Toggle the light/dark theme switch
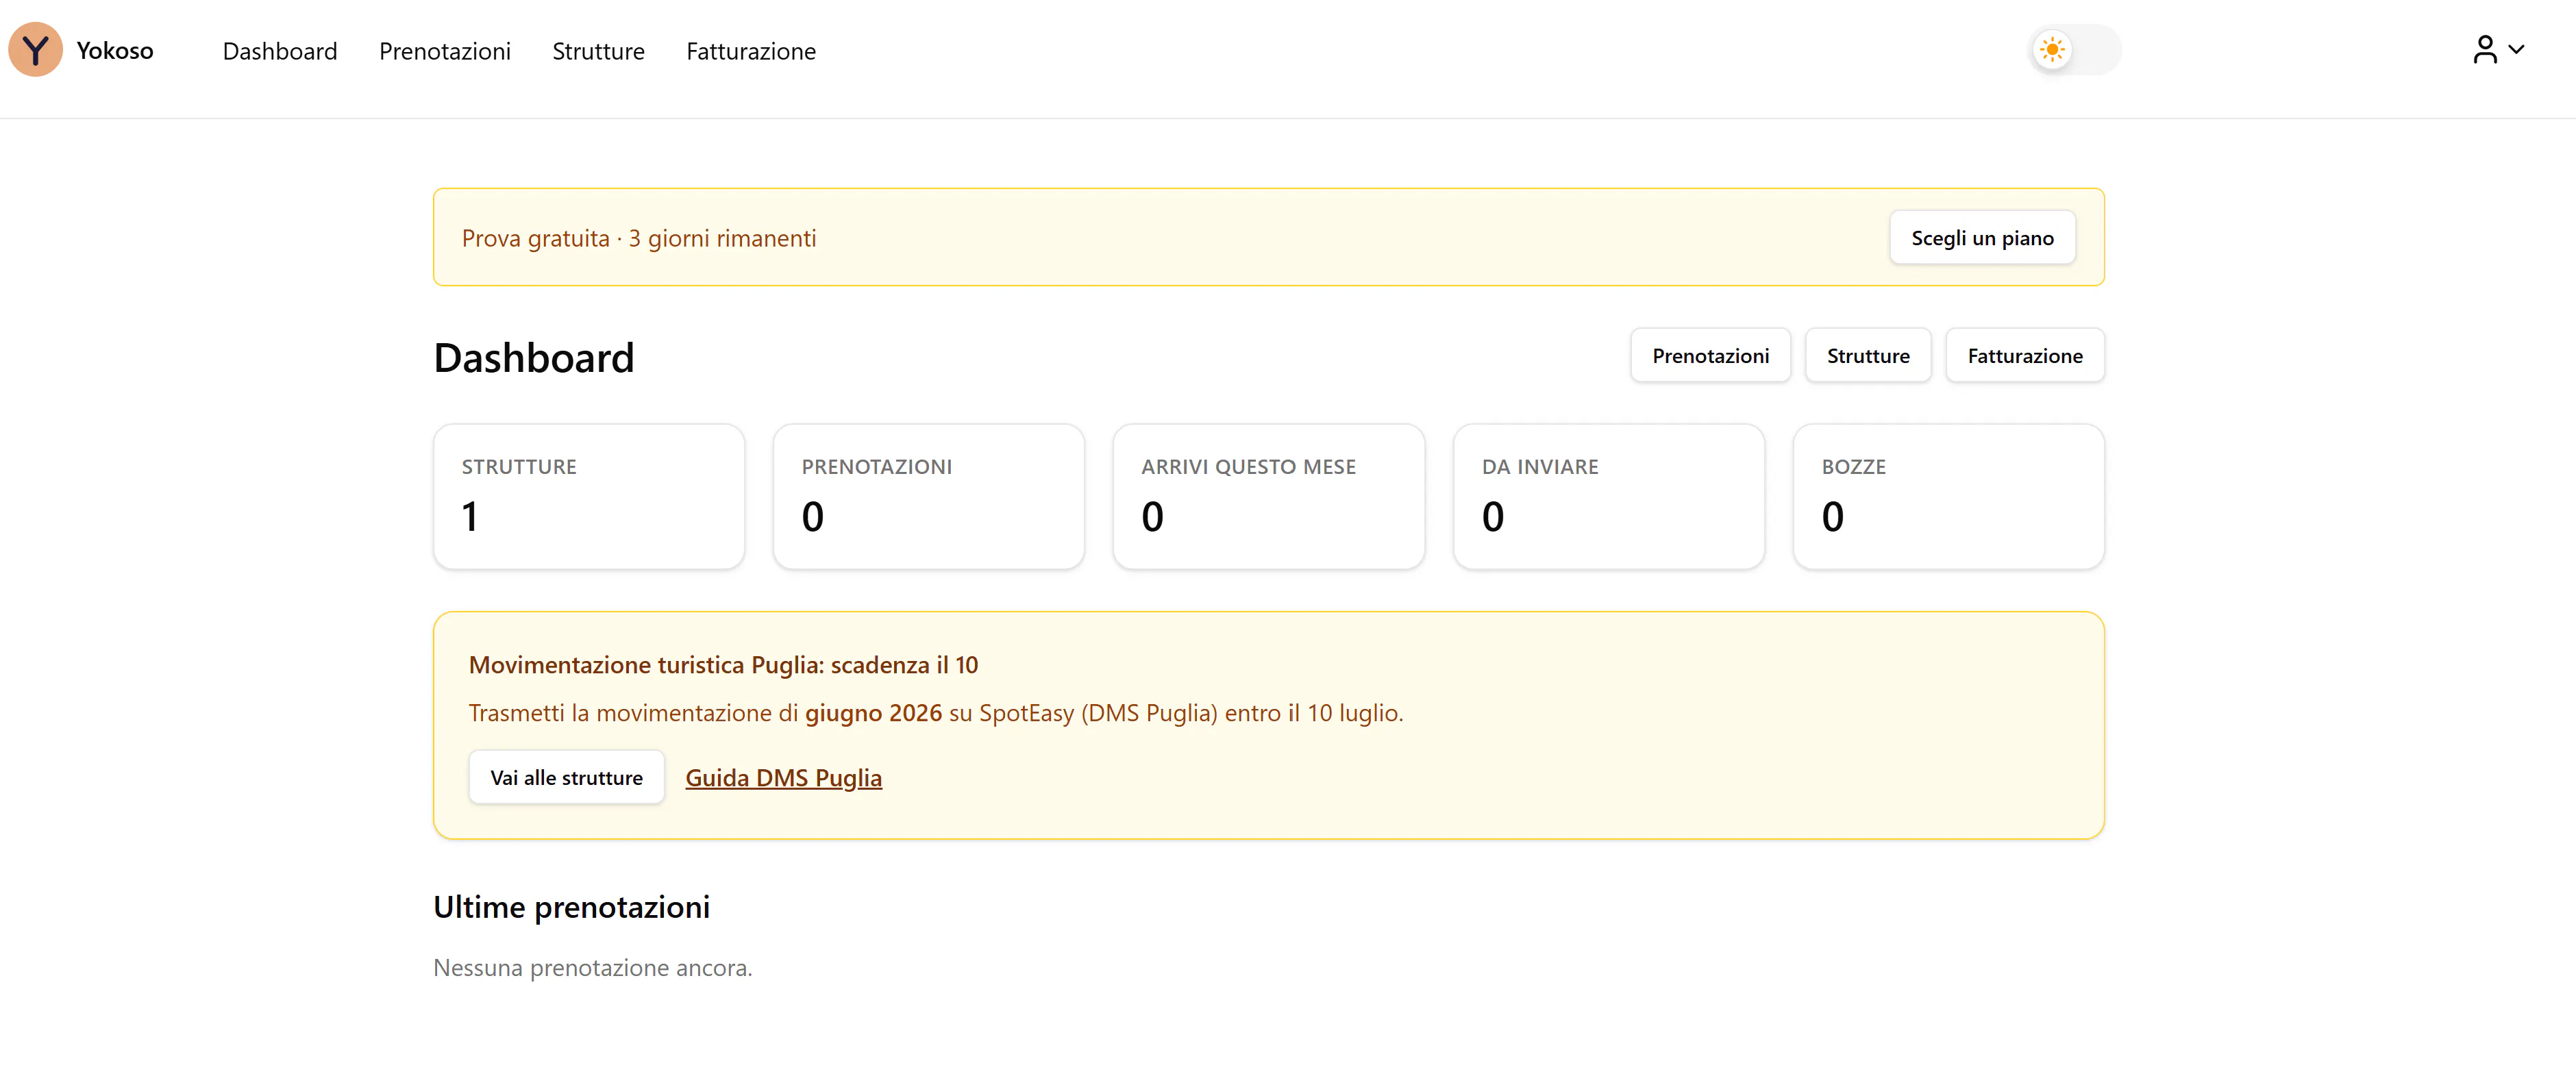Image resolution: width=2576 pixels, height=1087 pixels. 2075,50
